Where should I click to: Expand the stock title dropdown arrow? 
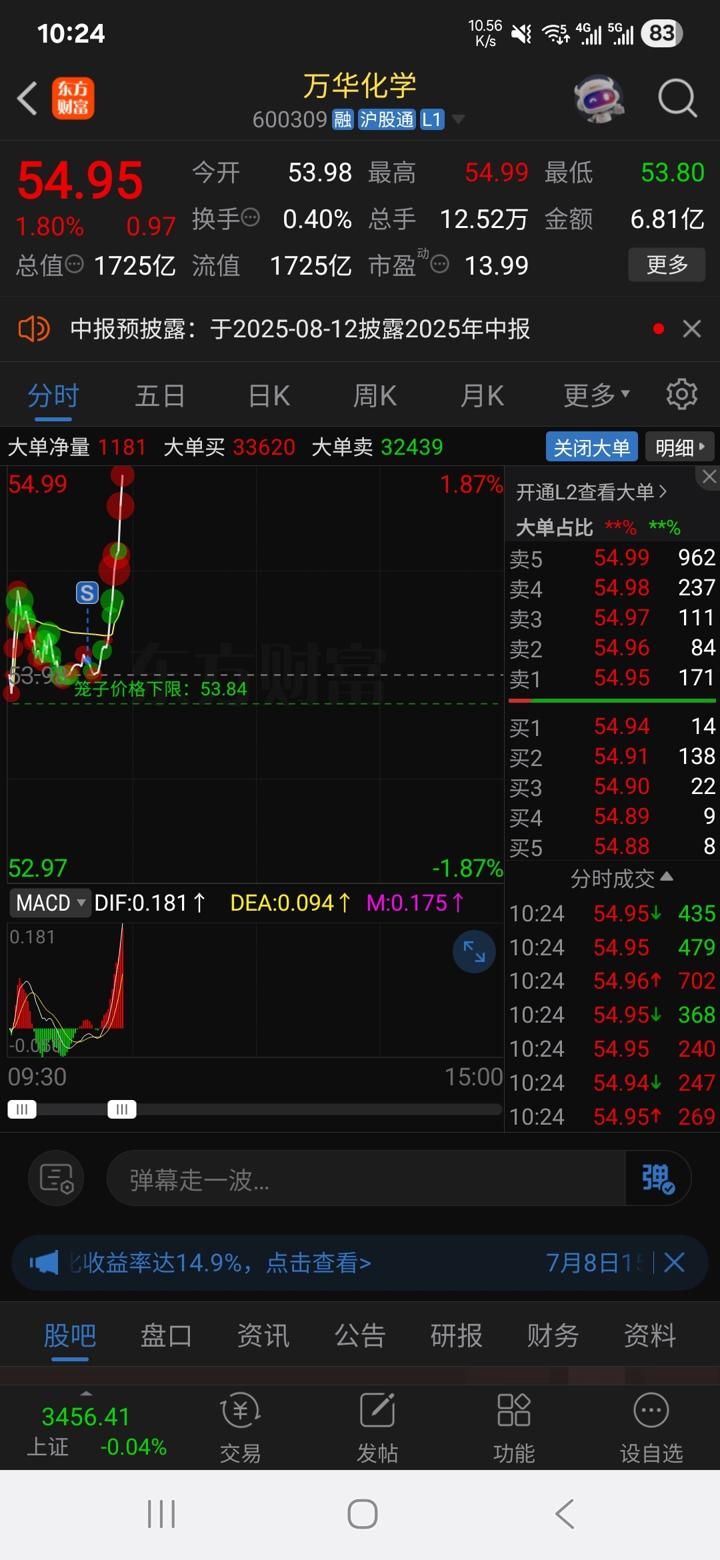tap(458, 119)
